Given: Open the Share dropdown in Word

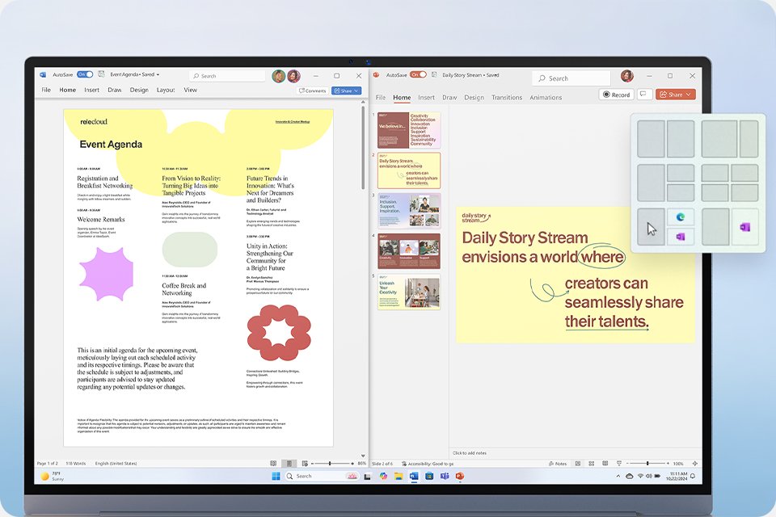Looking at the screenshot, I should click(x=356, y=90).
